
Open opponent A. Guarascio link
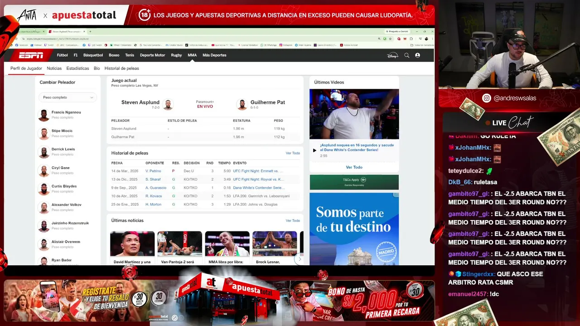pyautogui.click(x=156, y=187)
